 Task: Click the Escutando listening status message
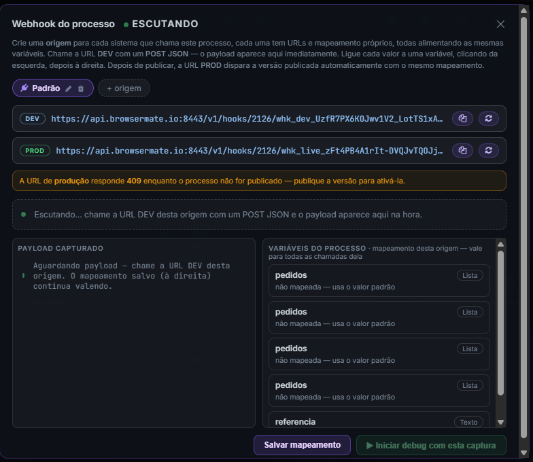point(260,215)
